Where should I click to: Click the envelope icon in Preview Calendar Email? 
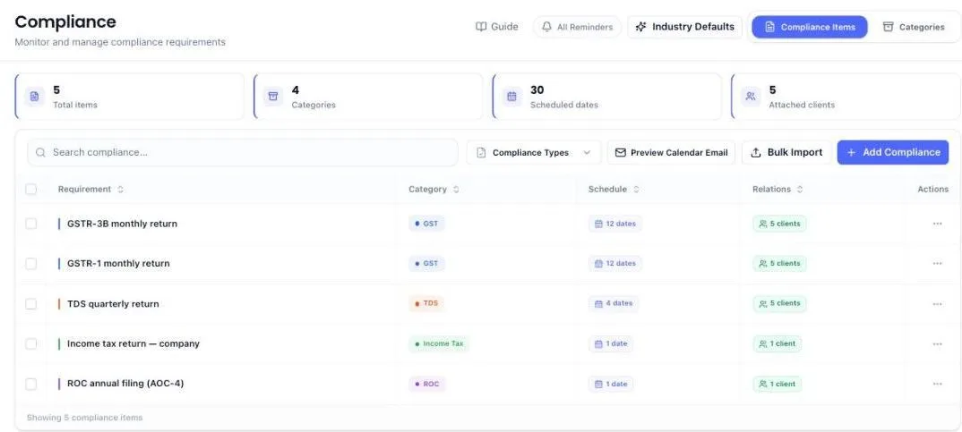pyautogui.click(x=620, y=153)
